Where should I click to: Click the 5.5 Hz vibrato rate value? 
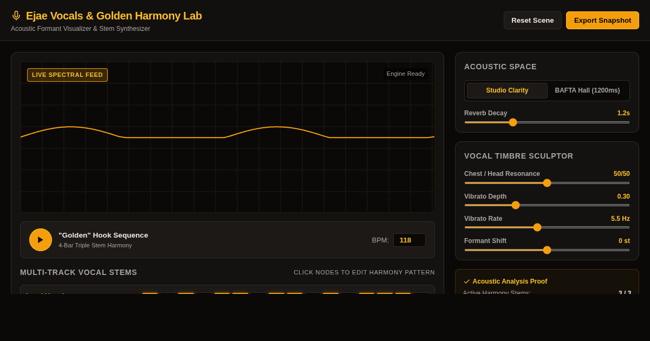(x=620, y=219)
